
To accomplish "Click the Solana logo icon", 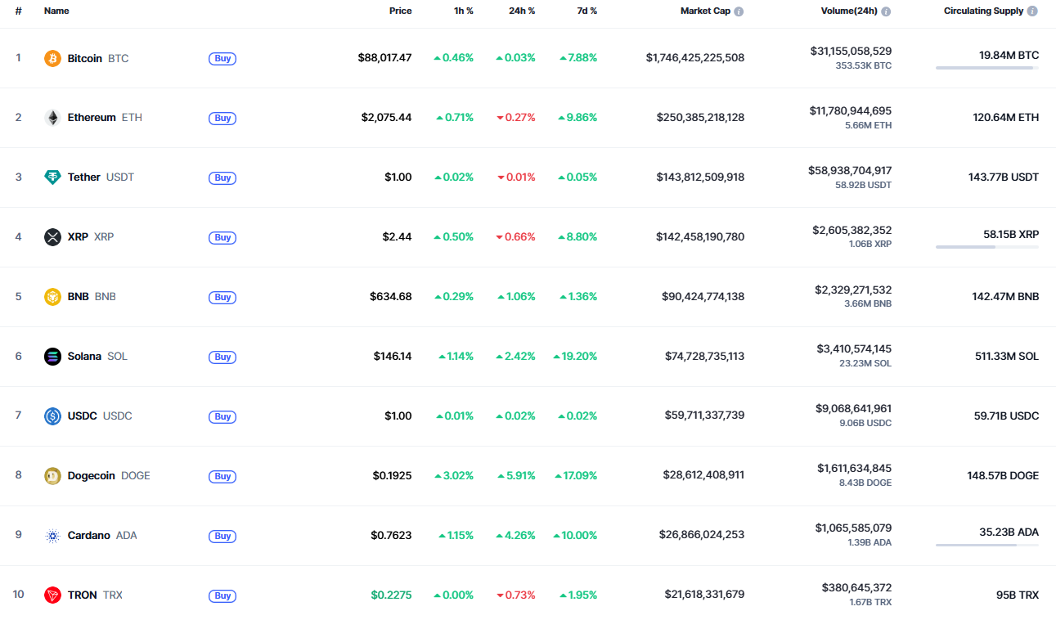I will click(52, 357).
